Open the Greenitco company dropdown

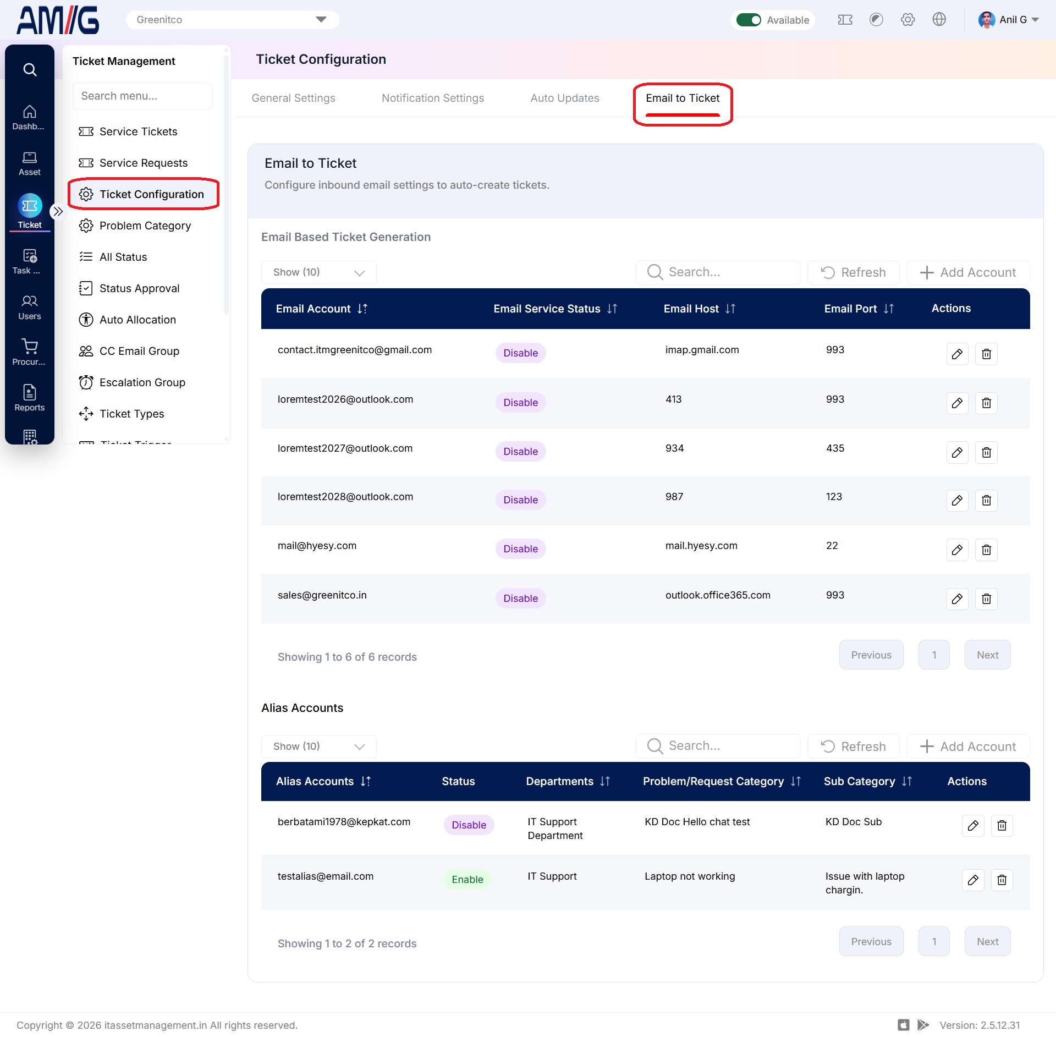click(x=232, y=20)
